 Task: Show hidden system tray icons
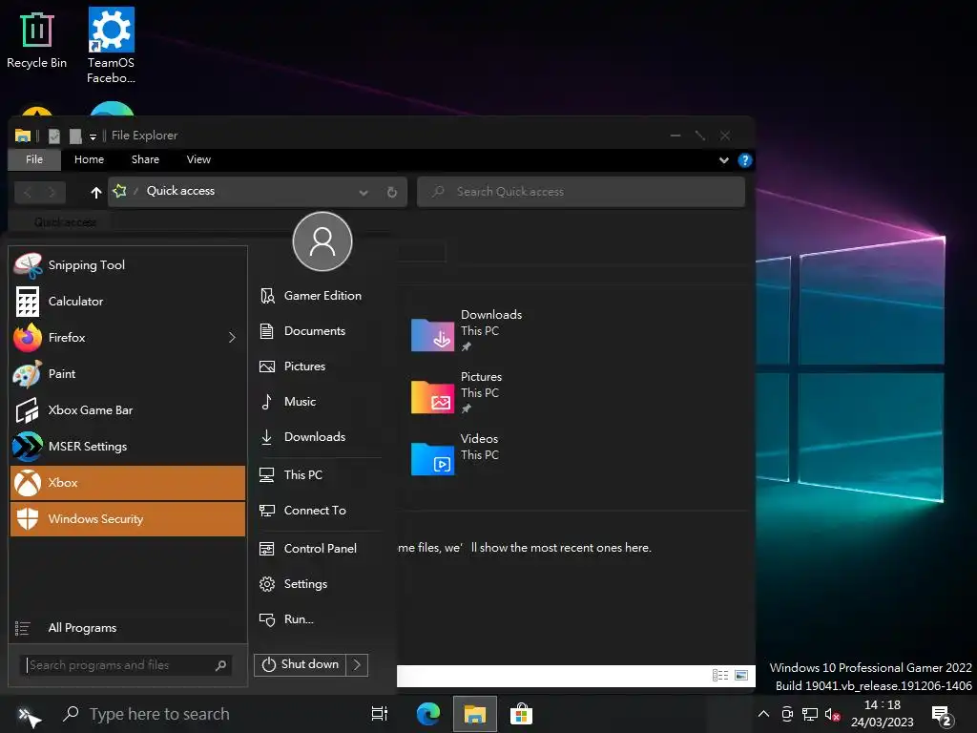coord(763,714)
